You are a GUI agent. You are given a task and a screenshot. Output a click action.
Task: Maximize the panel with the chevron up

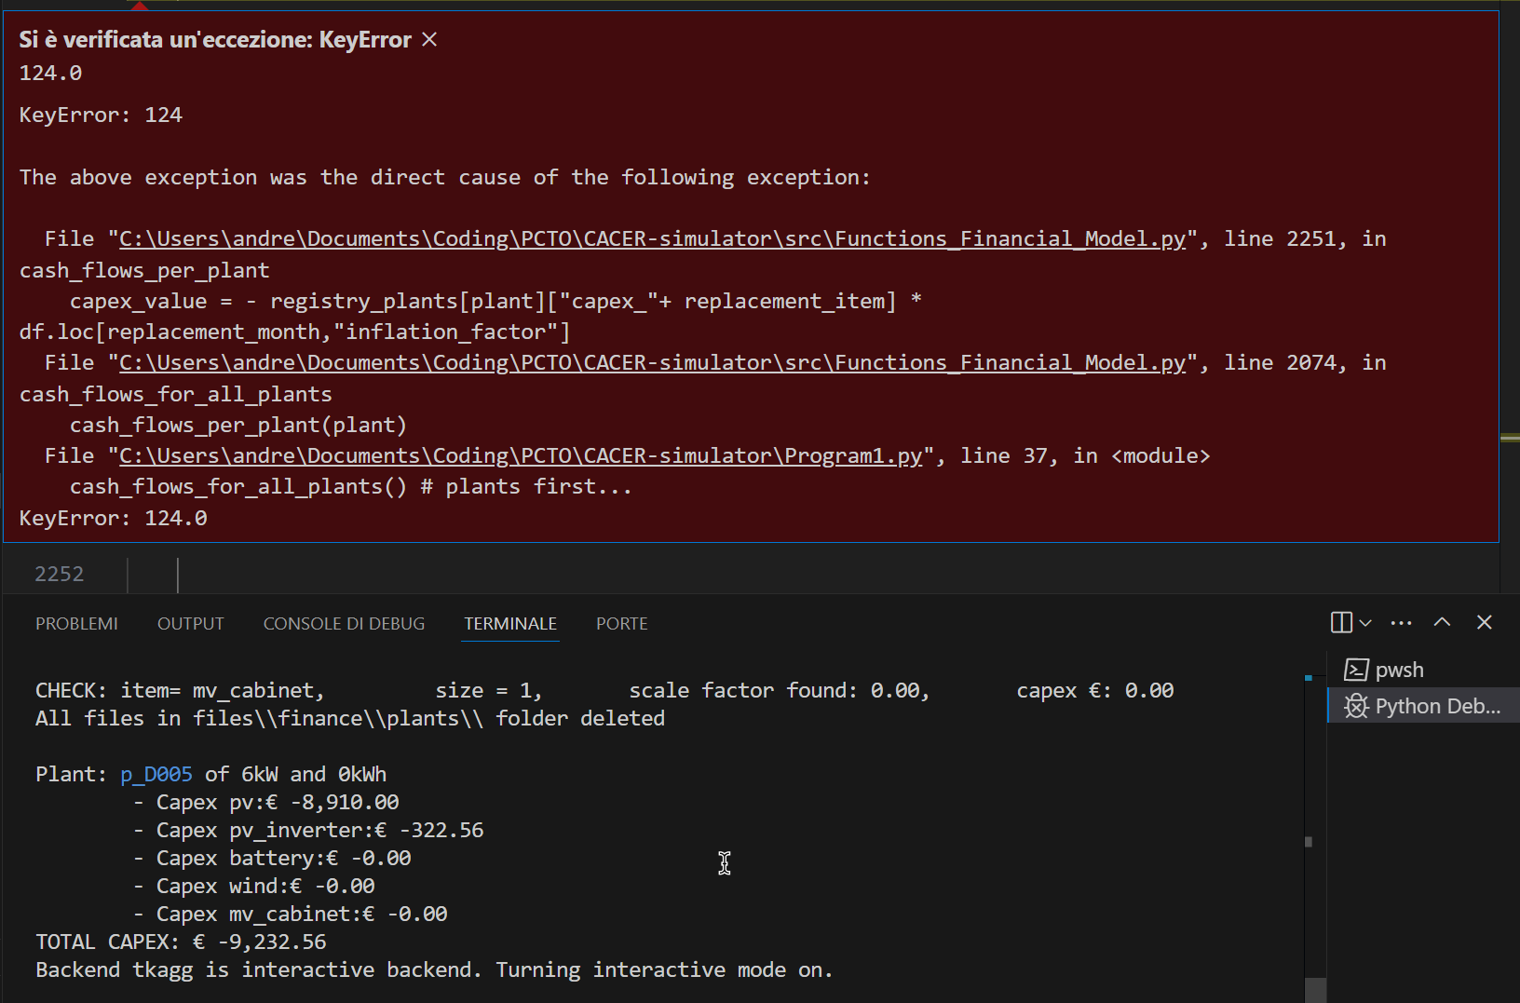(1442, 622)
